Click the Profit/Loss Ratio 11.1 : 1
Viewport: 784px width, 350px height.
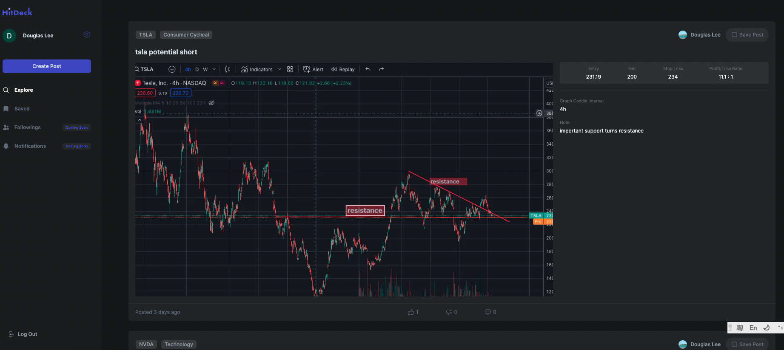(726, 77)
